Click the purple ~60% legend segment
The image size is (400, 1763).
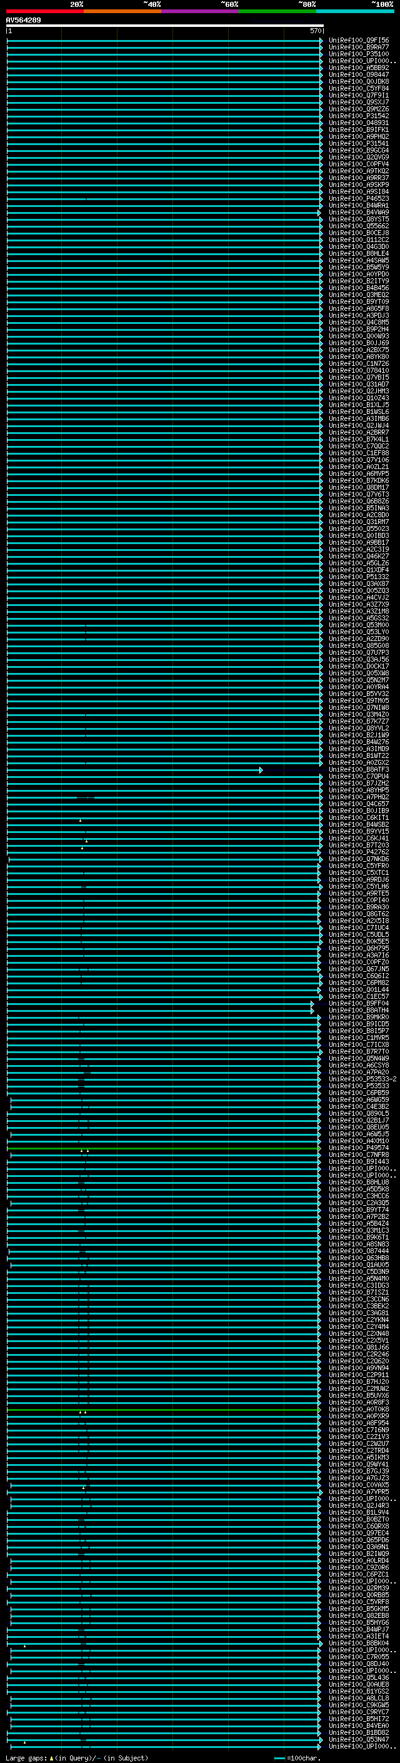(201, 12)
